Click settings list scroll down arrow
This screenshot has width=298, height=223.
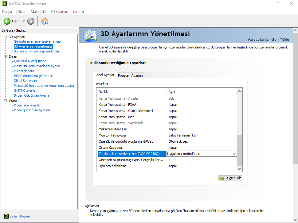pyautogui.click(x=239, y=169)
